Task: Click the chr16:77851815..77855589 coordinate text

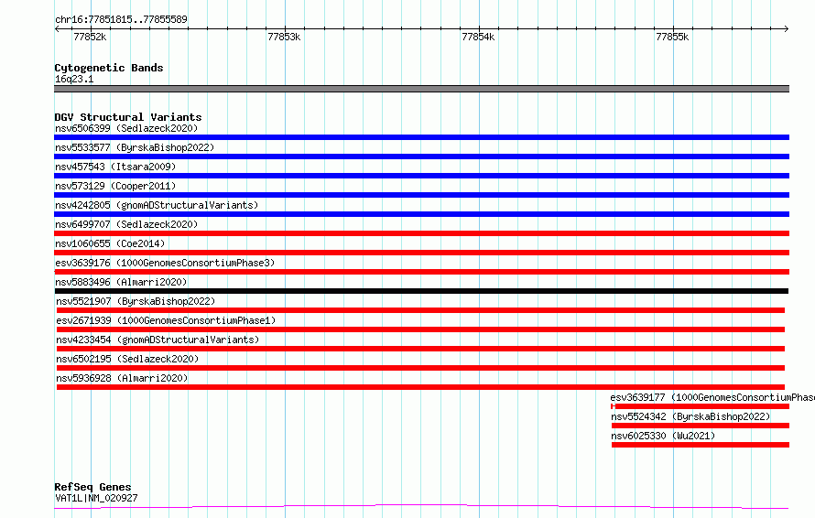Action: click(121, 19)
